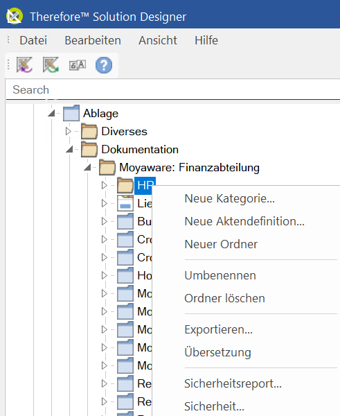
Task: Select the Ho row label
Action: point(145,276)
